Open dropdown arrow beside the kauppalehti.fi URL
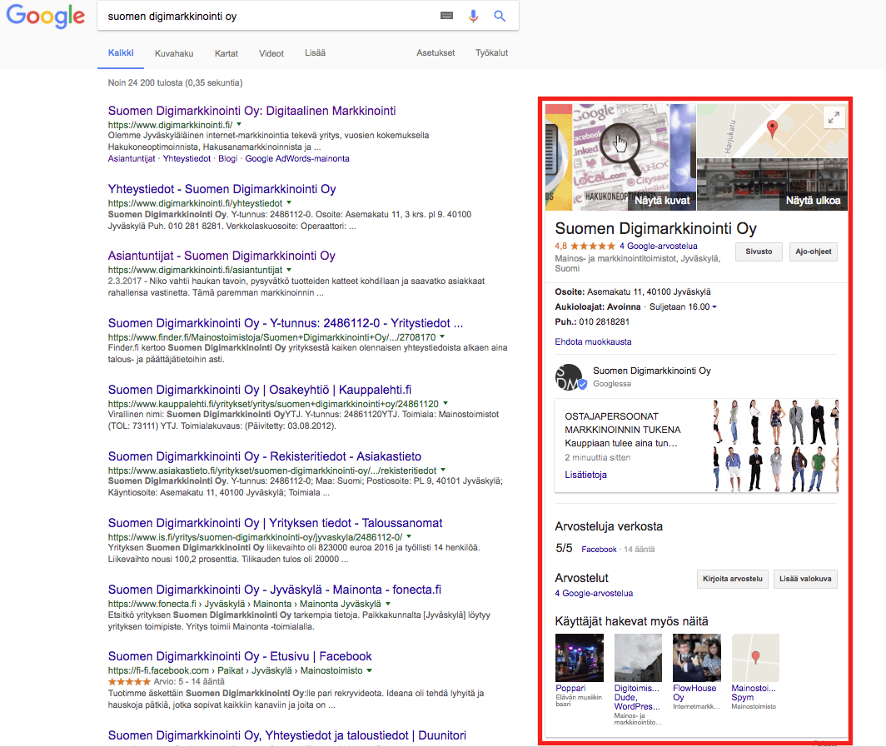The width and height of the screenshot is (886, 747). 445,403
